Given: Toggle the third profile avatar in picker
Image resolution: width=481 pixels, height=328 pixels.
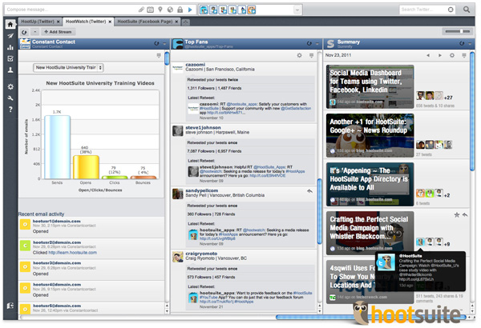Looking at the screenshot, I should (223, 10).
